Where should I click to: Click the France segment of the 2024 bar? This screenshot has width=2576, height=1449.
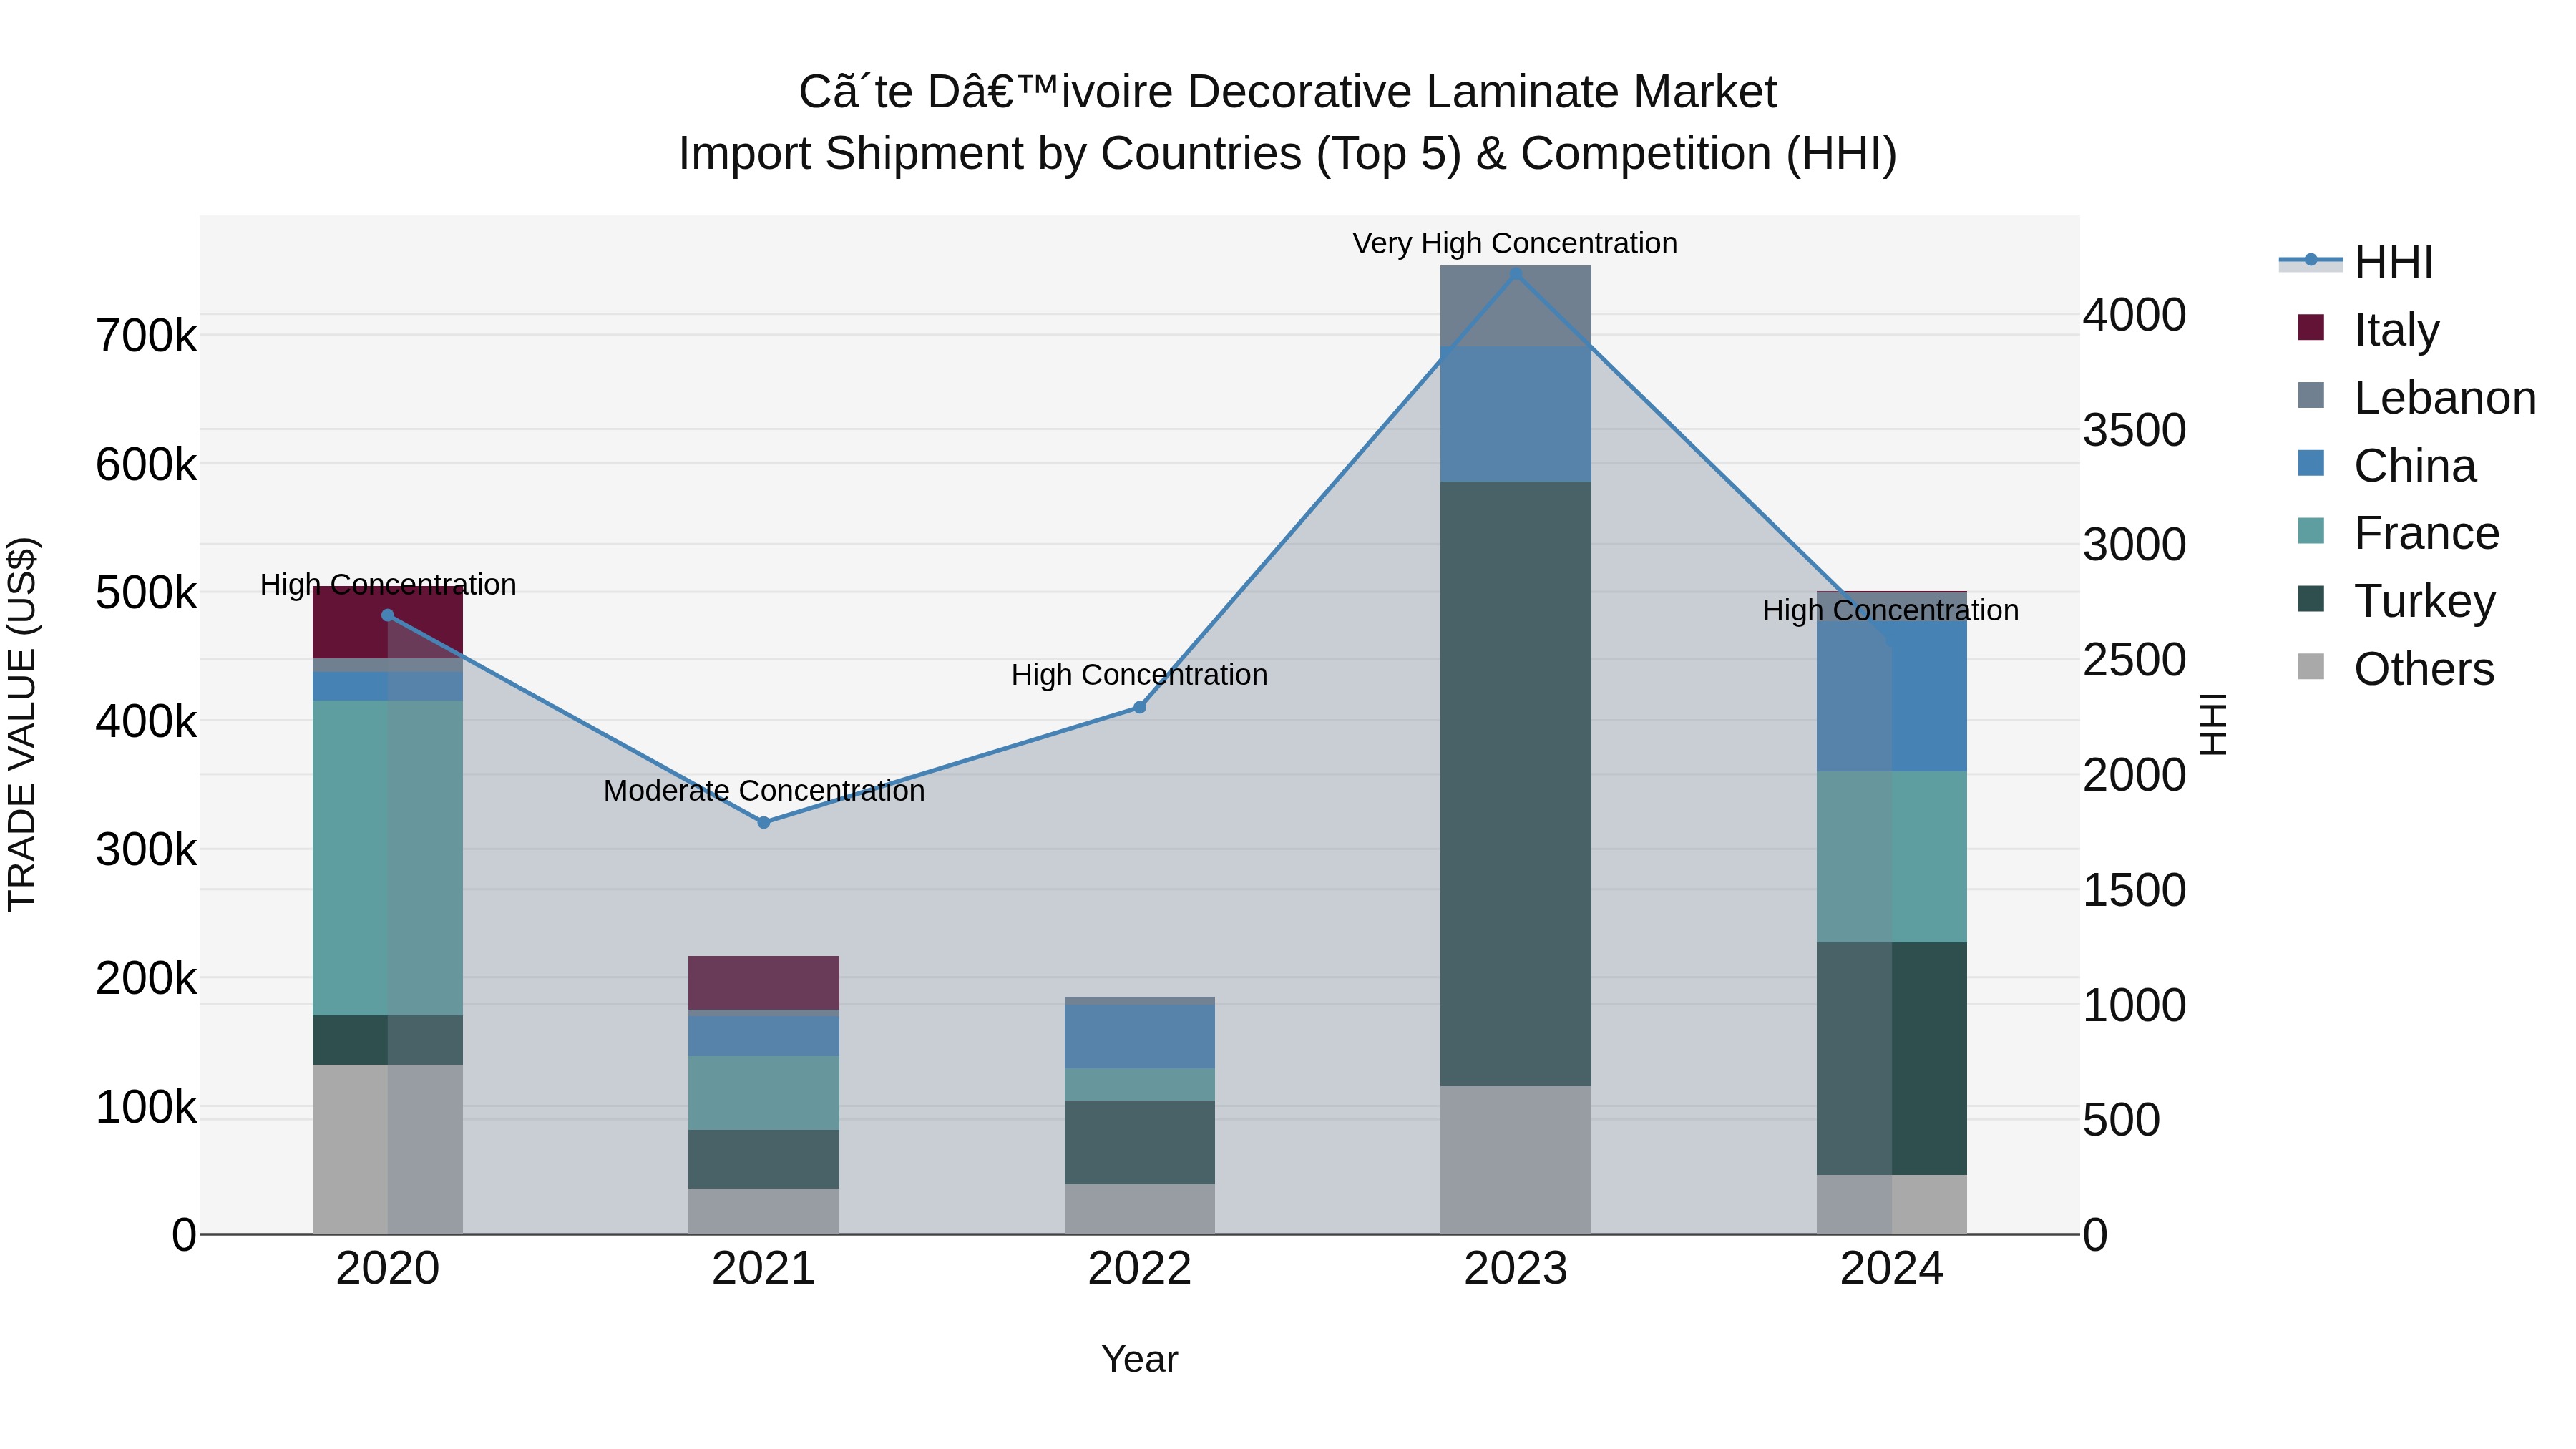point(1892,857)
